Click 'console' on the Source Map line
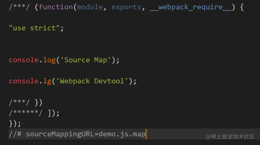Screen dimensions: 260x145 [x=24, y=60]
